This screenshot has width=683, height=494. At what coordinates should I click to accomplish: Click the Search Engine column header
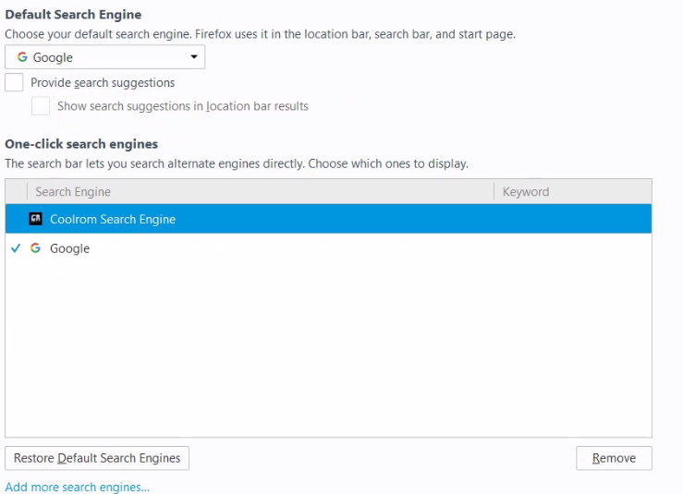[x=261, y=191]
